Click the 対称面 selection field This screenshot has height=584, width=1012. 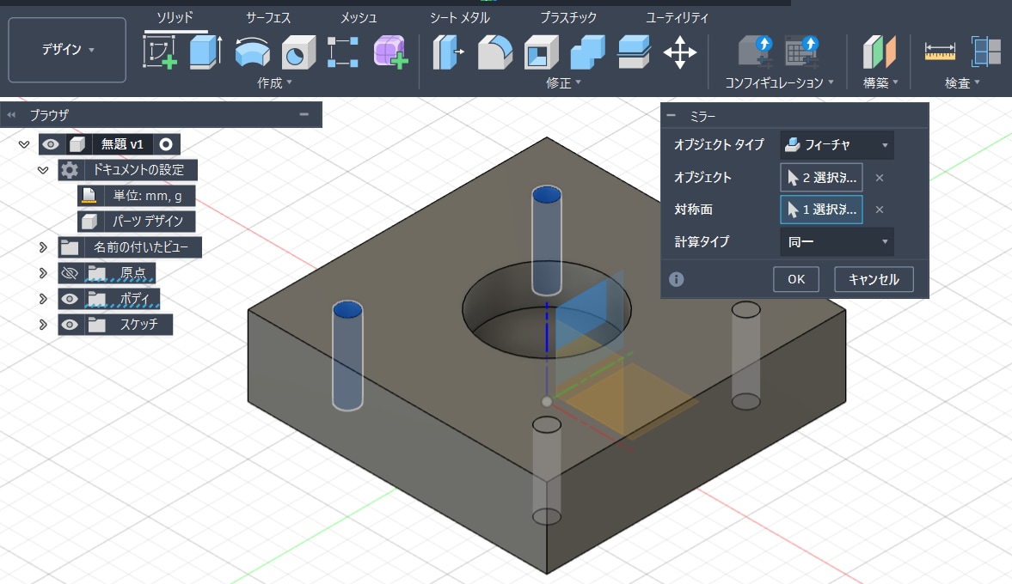coord(821,210)
